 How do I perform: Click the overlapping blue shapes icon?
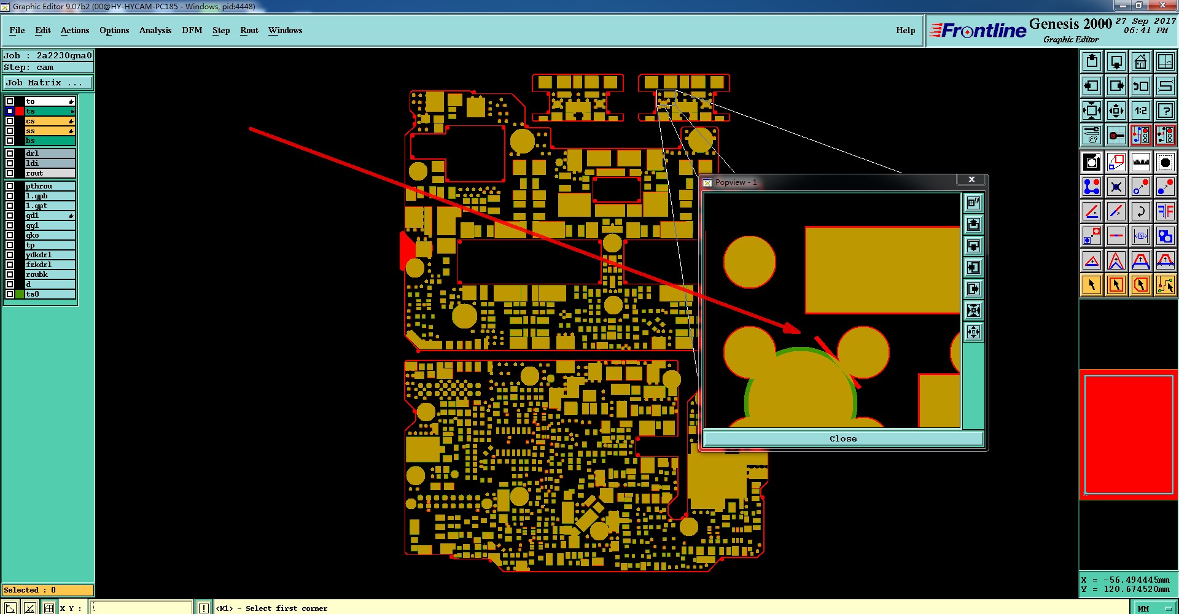[1165, 236]
